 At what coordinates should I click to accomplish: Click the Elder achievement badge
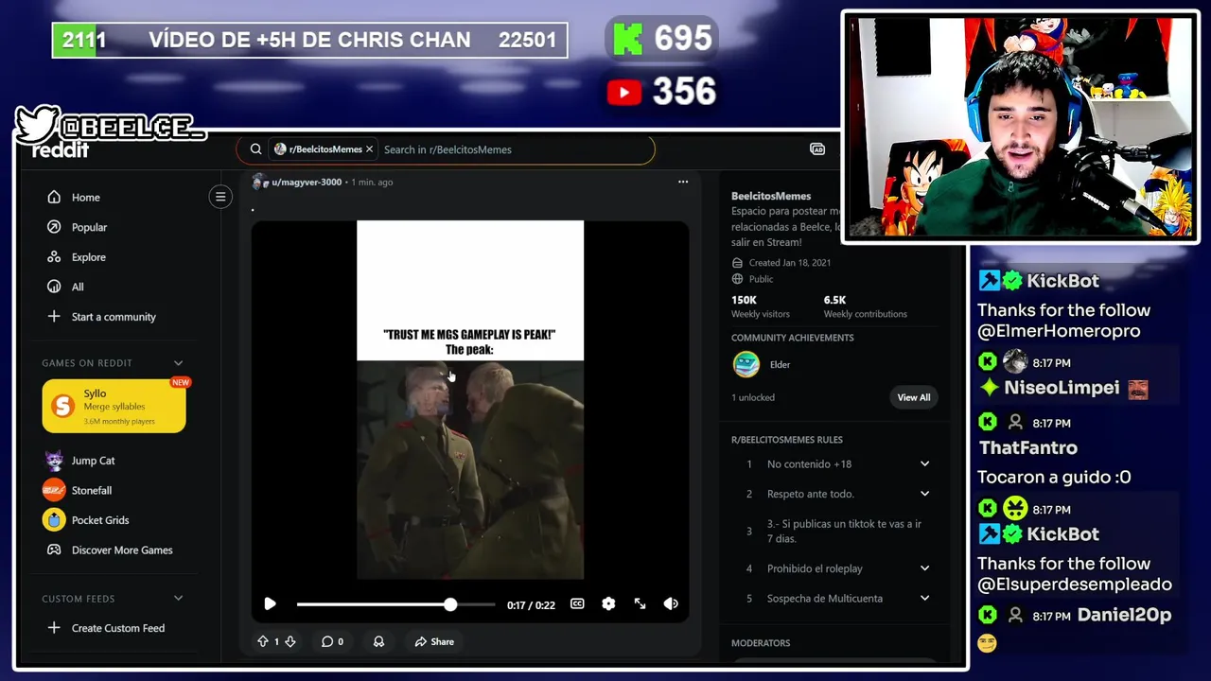(x=746, y=364)
